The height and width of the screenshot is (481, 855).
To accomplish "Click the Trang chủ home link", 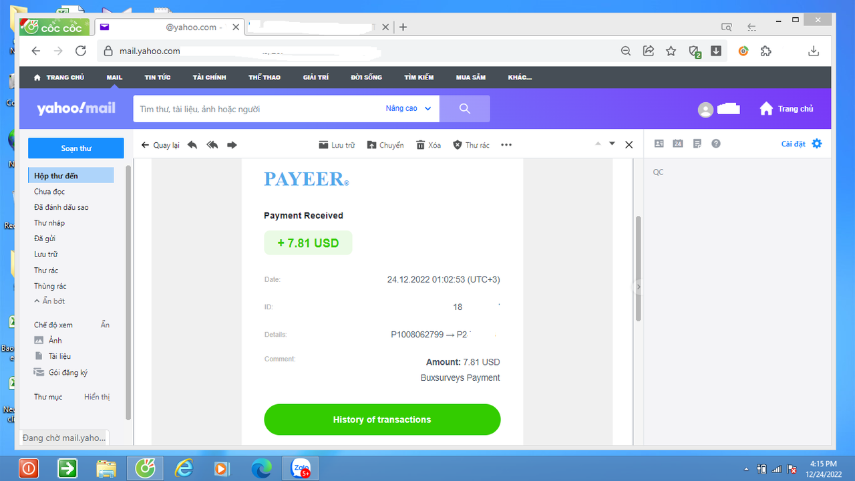I will click(786, 109).
